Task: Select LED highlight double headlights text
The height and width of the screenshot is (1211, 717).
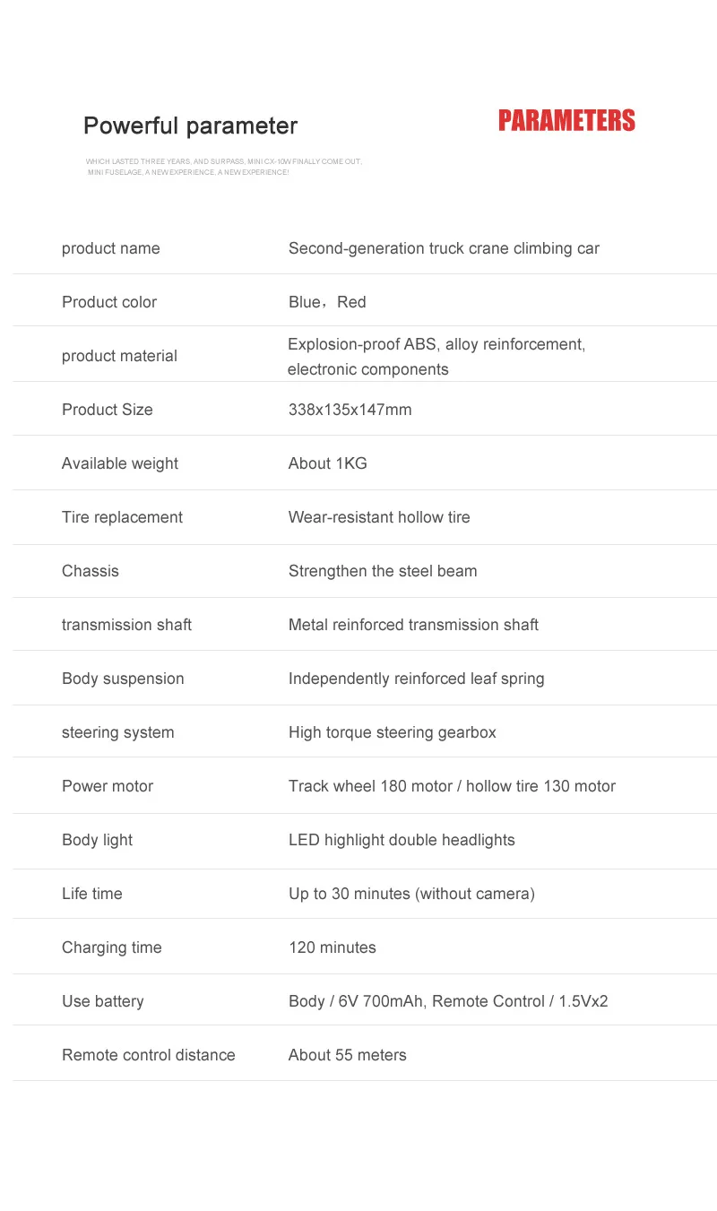Action: 402,841
